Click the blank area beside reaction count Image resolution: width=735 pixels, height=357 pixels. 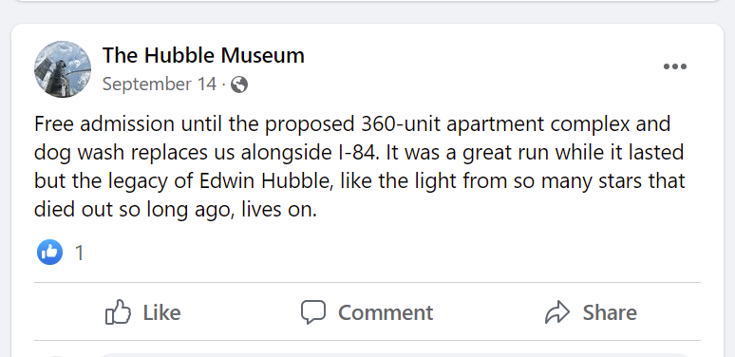pos(375,253)
